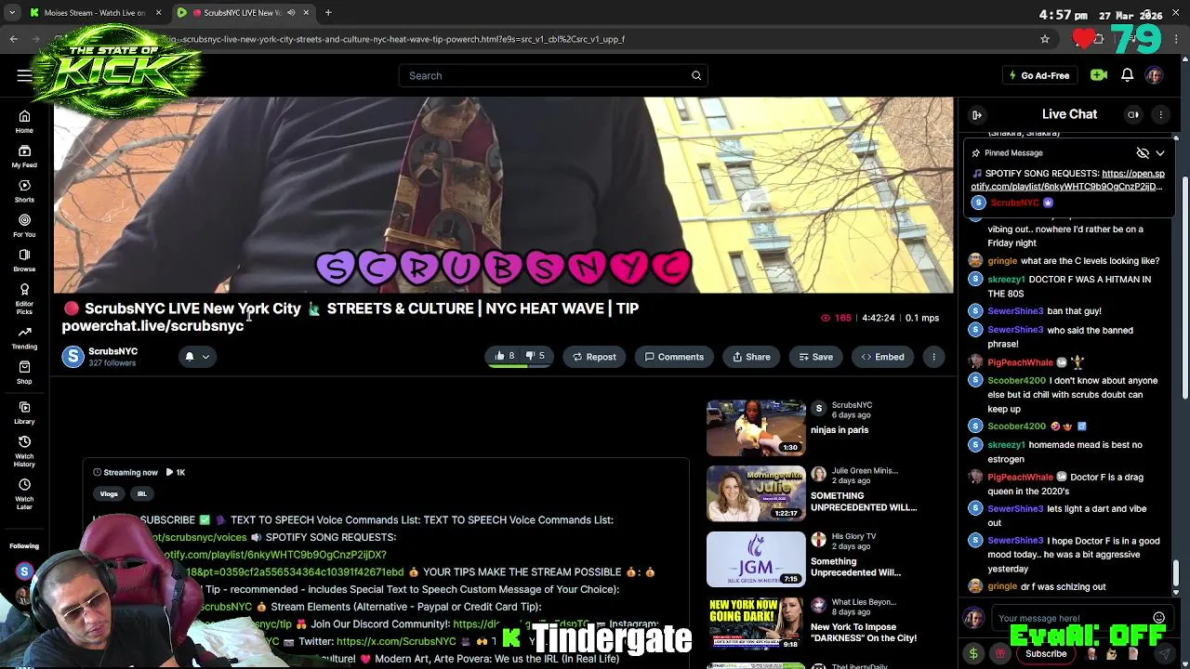Like the stream with thumbs up
Screen dimensions: 1190x669
coord(505,356)
